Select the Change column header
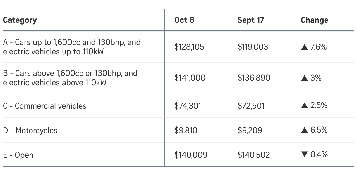 315,20
